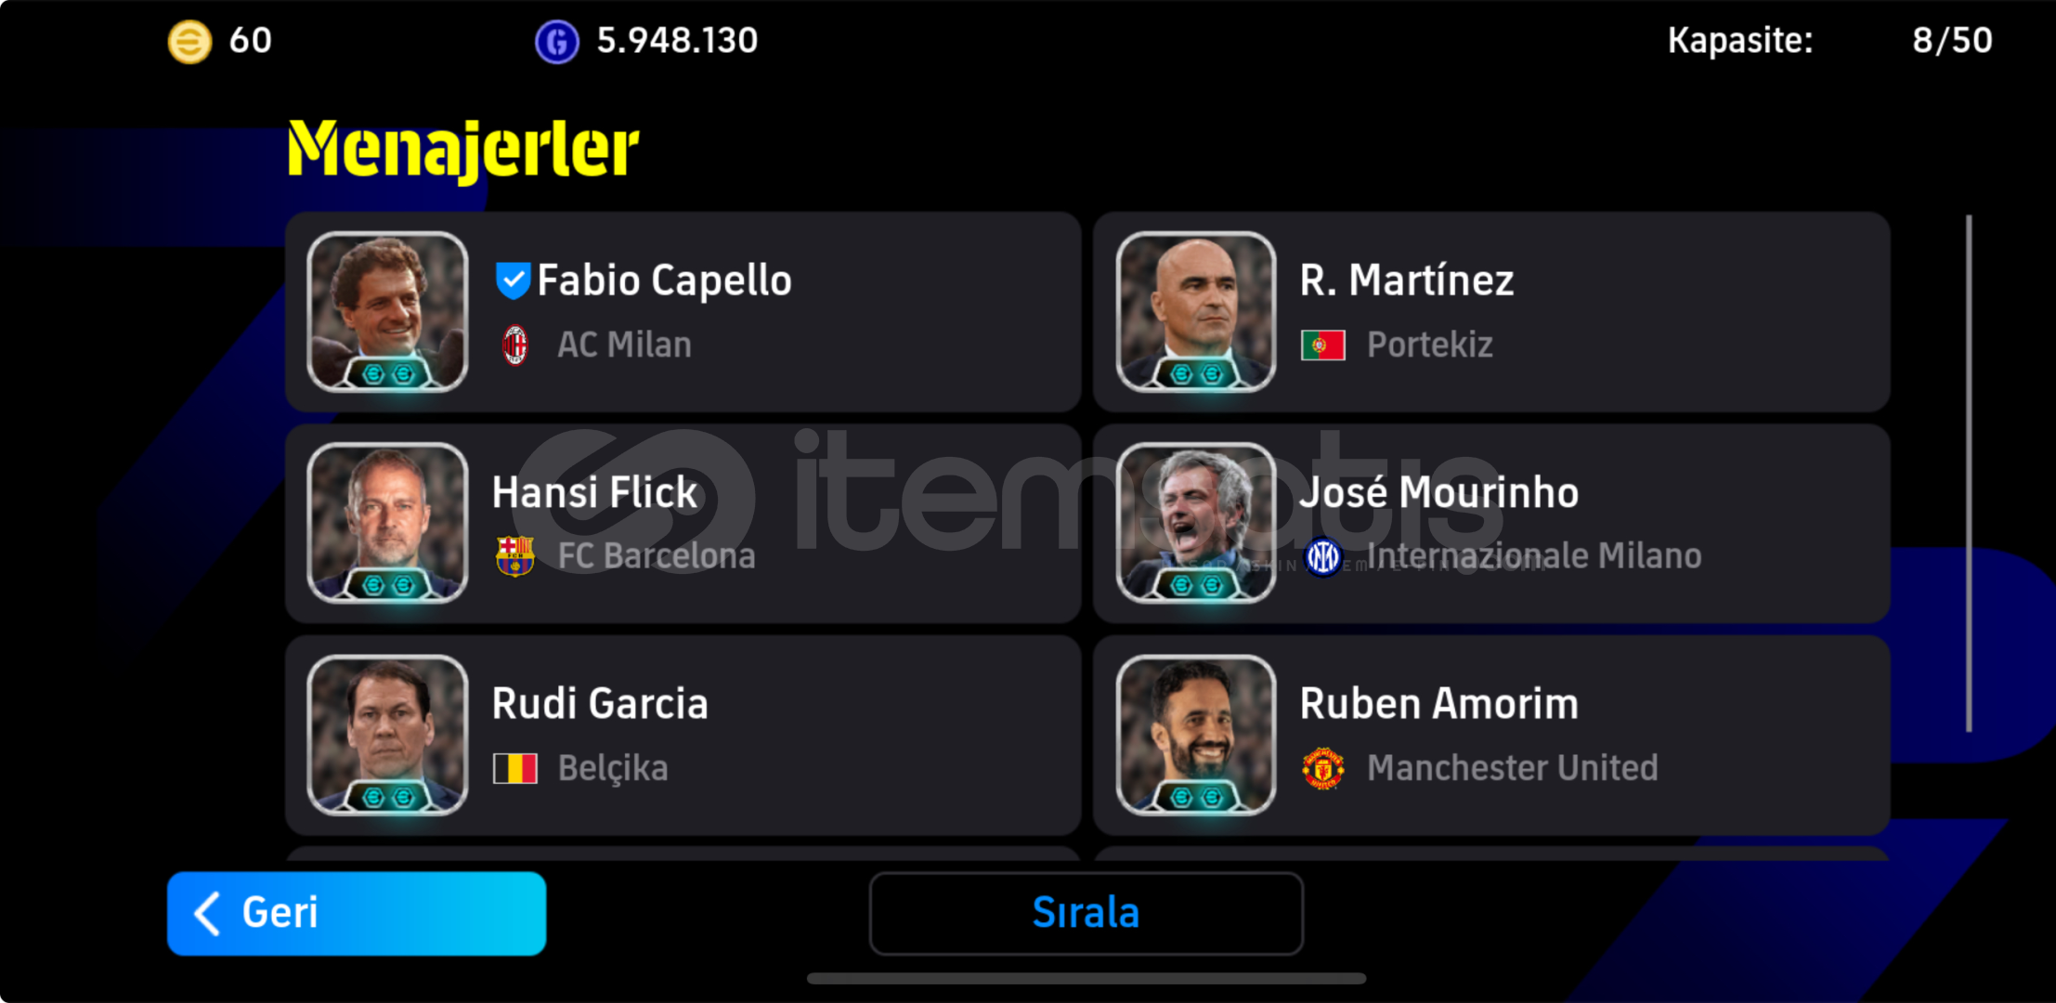Open the Sırala sort options
This screenshot has height=1003, width=2056.
click(x=1087, y=913)
